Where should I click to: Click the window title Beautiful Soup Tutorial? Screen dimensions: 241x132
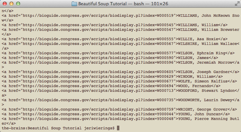[103, 4]
